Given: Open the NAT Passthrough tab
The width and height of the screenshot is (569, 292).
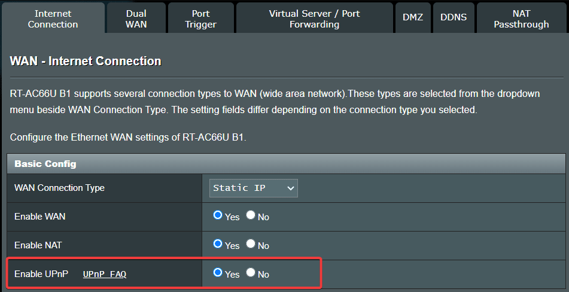Looking at the screenshot, I should click(521, 19).
